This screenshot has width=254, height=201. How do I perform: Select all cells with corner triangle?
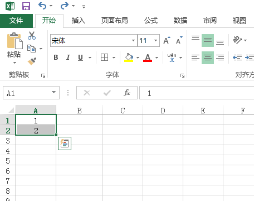(x=11, y=110)
